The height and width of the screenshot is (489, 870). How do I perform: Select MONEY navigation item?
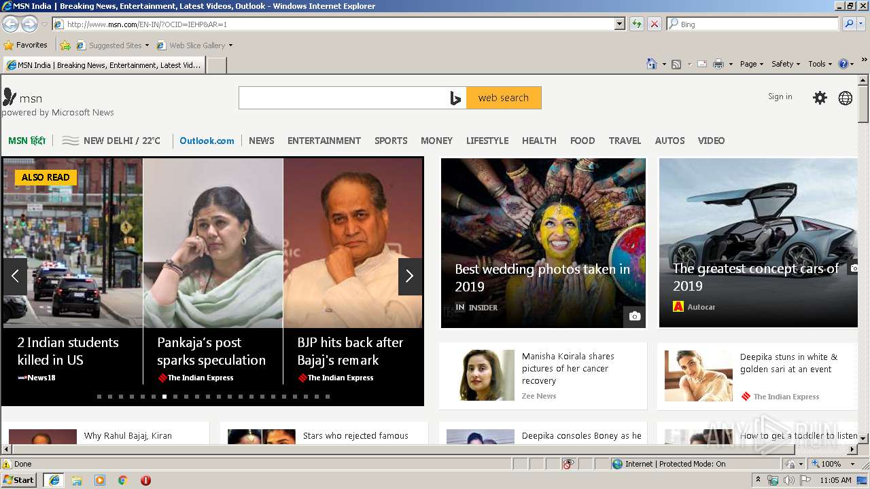click(436, 141)
